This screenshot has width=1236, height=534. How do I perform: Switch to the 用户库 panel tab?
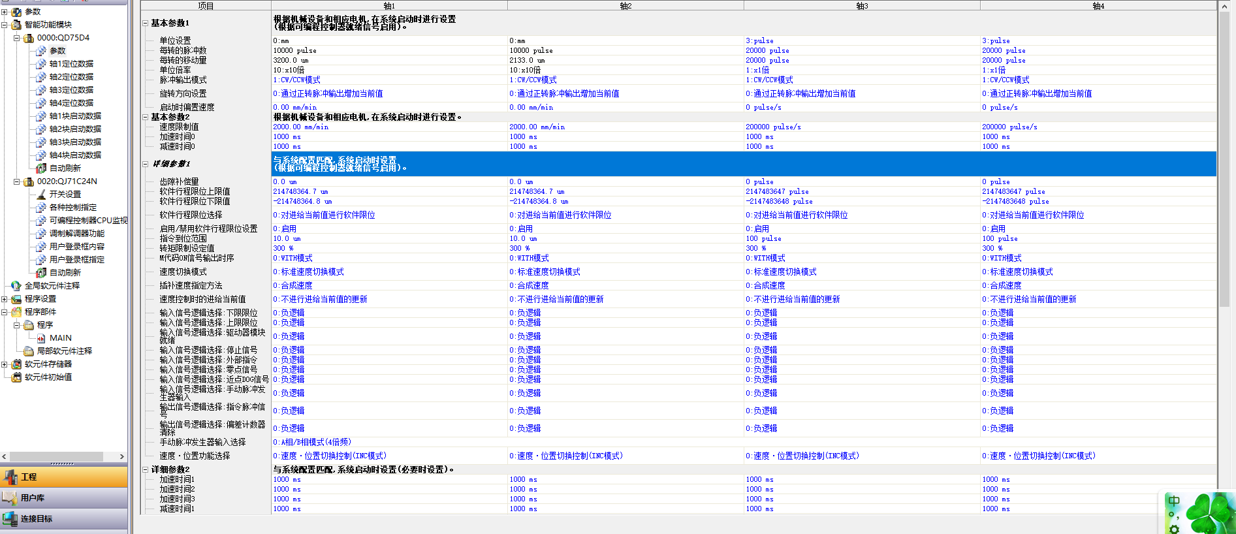[64, 498]
